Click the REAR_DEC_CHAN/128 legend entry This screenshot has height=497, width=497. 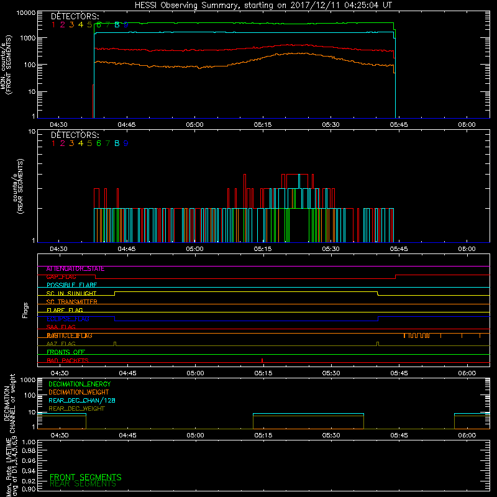(82, 401)
